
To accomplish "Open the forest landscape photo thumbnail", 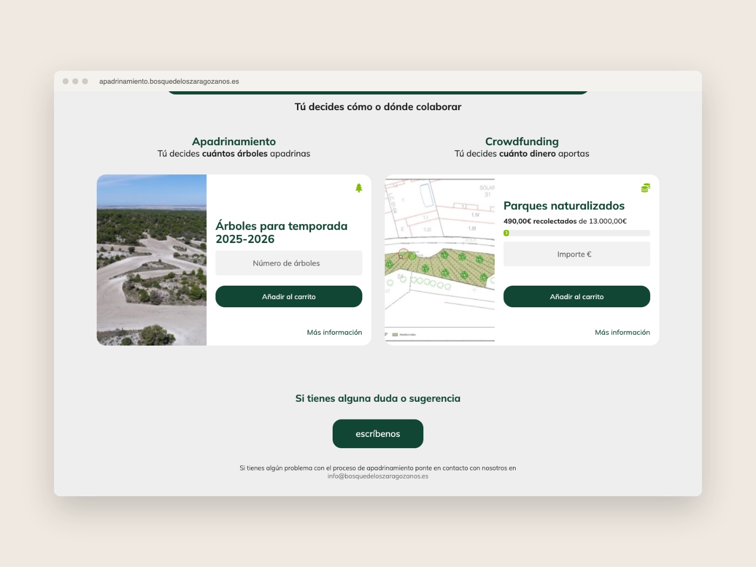I will [152, 260].
